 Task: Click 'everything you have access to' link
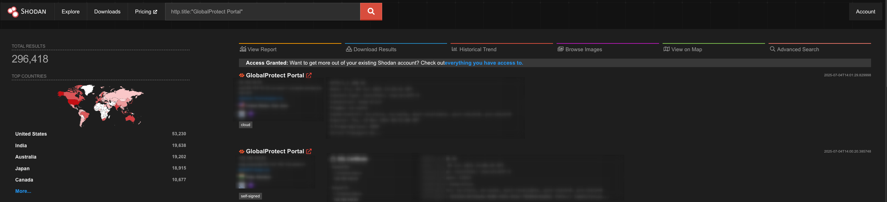pyautogui.click(x=484, y=63)
